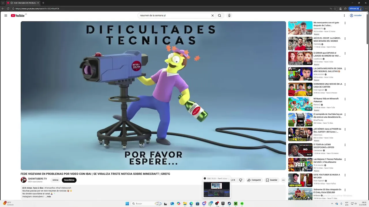
Task: Open 'Las Mejores Y Peores Películas' title
Action: point(327,160)
